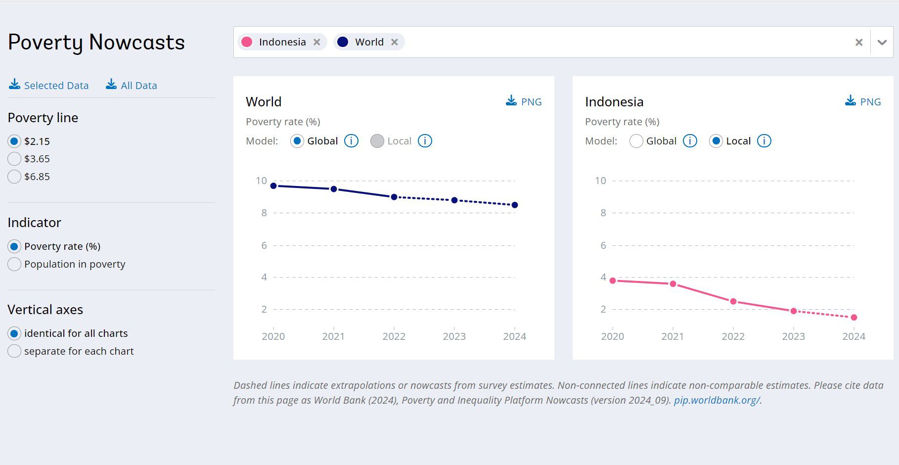Clear all selected countries
Screen dimensions: 899x465
click(x=858, y=42)
